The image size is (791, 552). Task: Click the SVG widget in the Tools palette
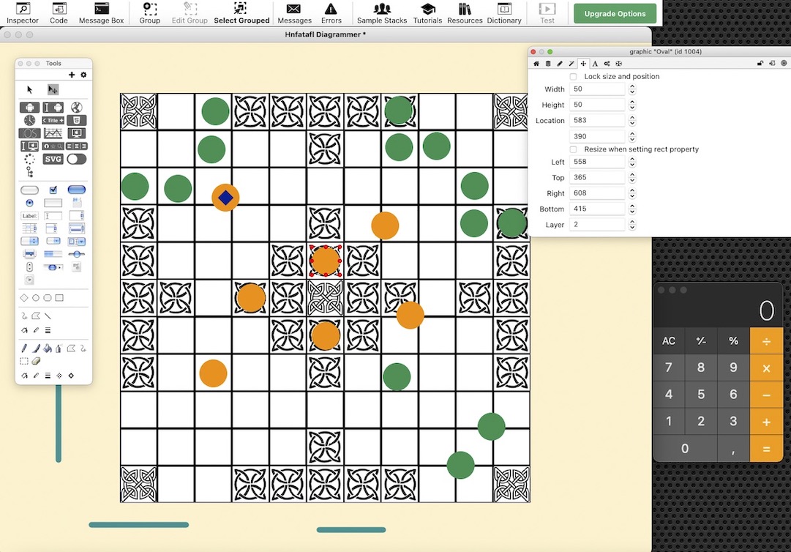tap(53, 159)
